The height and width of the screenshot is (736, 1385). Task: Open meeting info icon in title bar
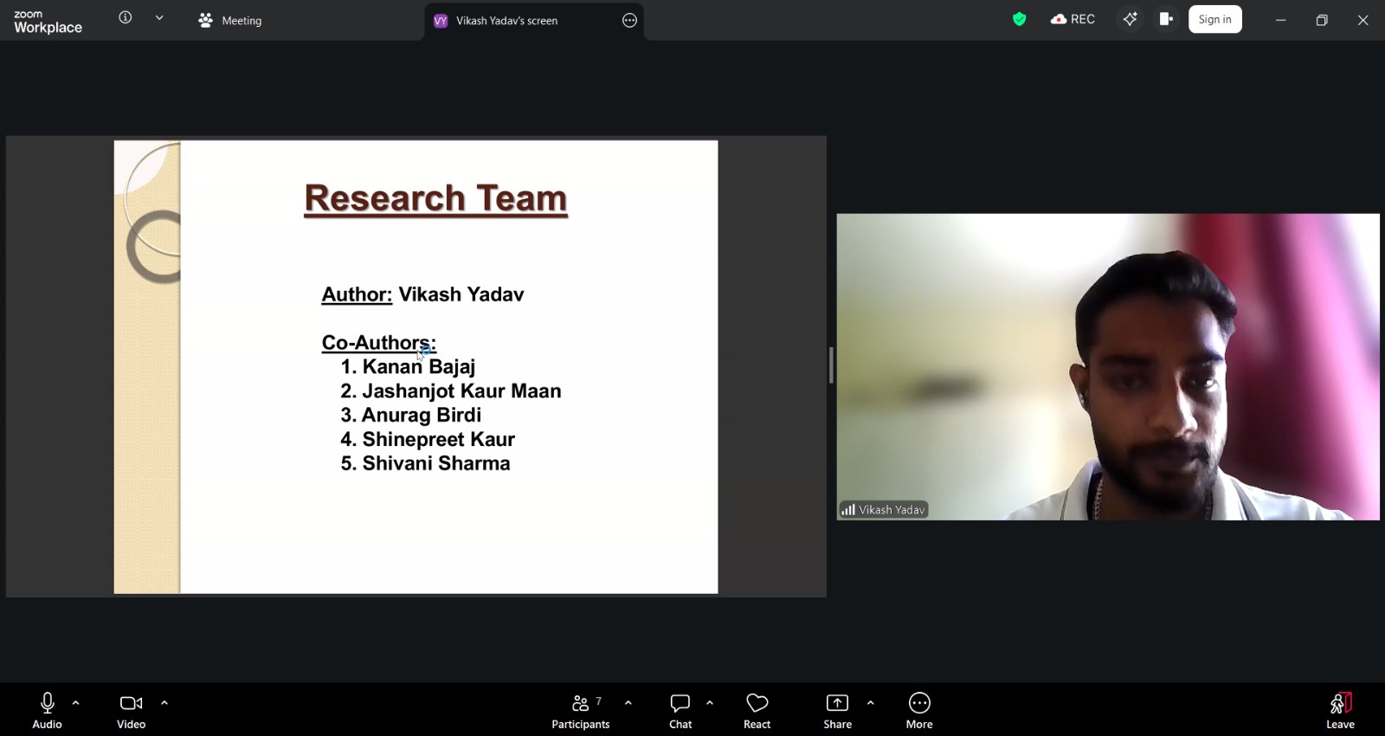tap(126, 18)
